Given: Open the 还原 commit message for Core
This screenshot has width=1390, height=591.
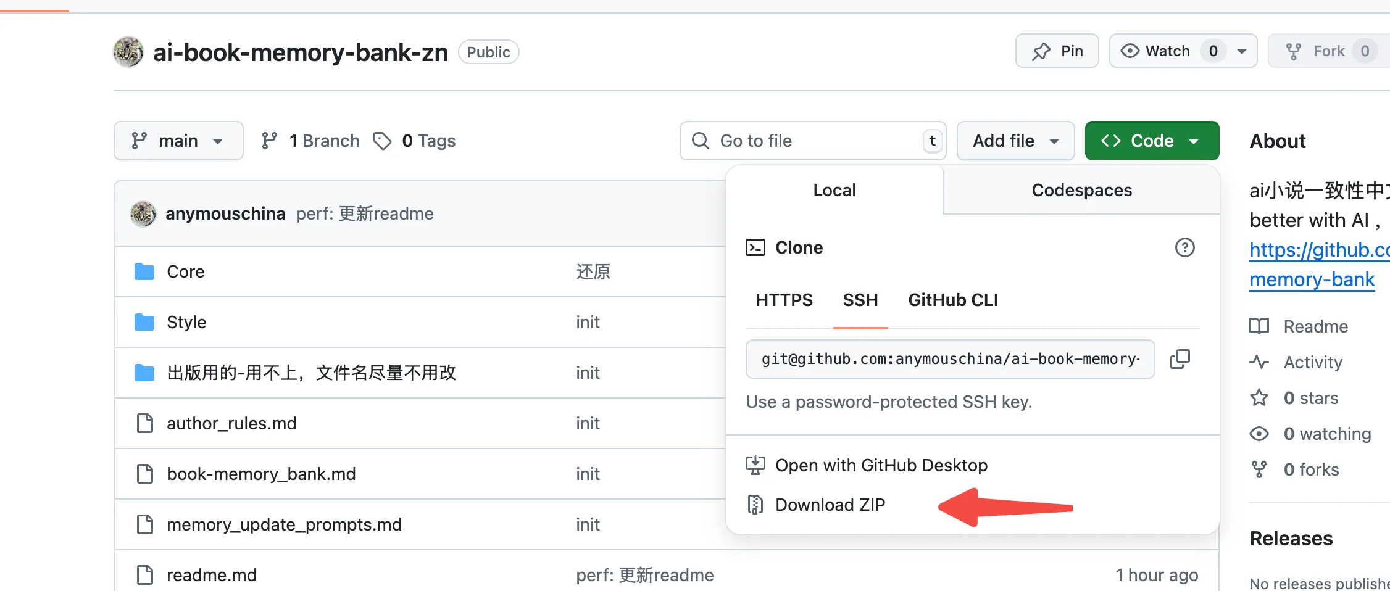Looking at the screenshot, I should point(593,271).
